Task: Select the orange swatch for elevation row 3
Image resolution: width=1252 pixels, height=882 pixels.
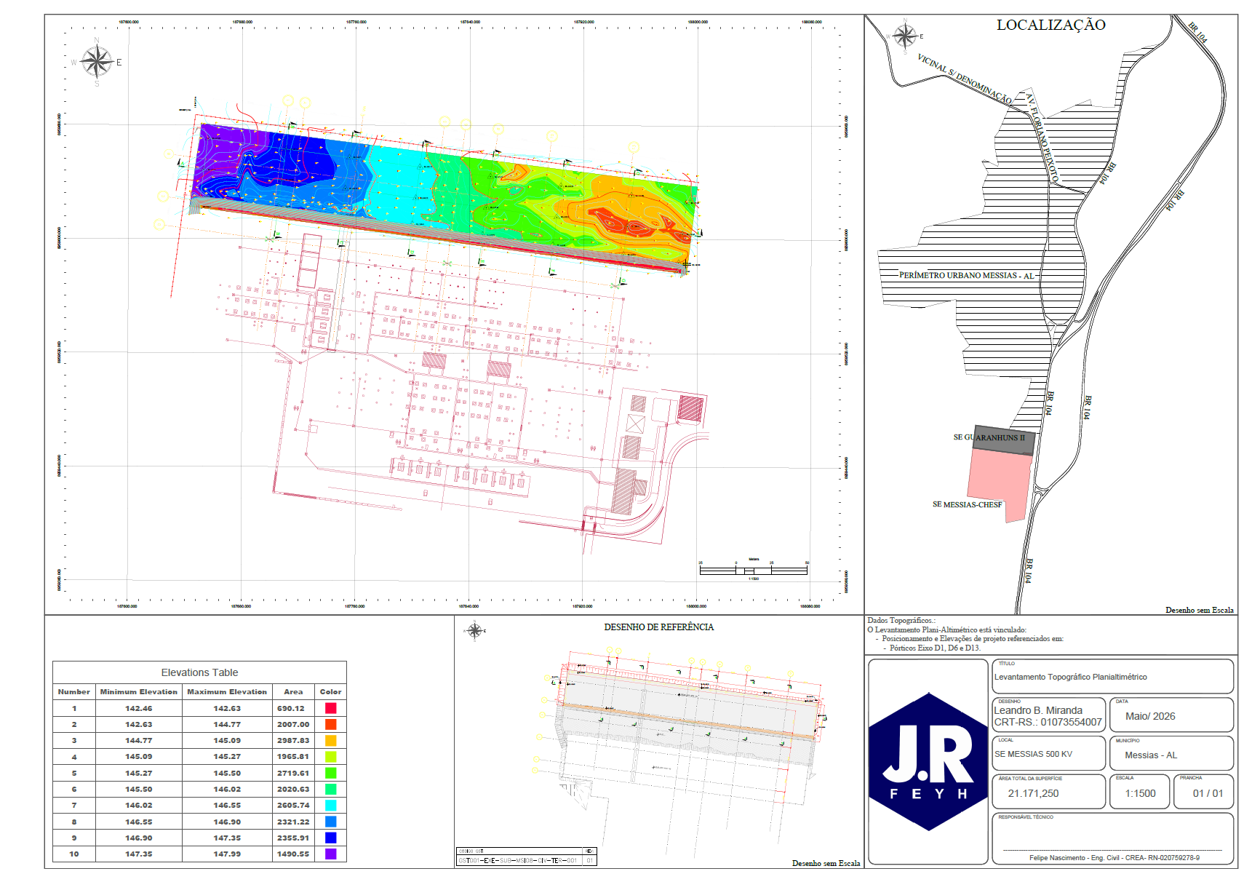Action: click(330, 740)
